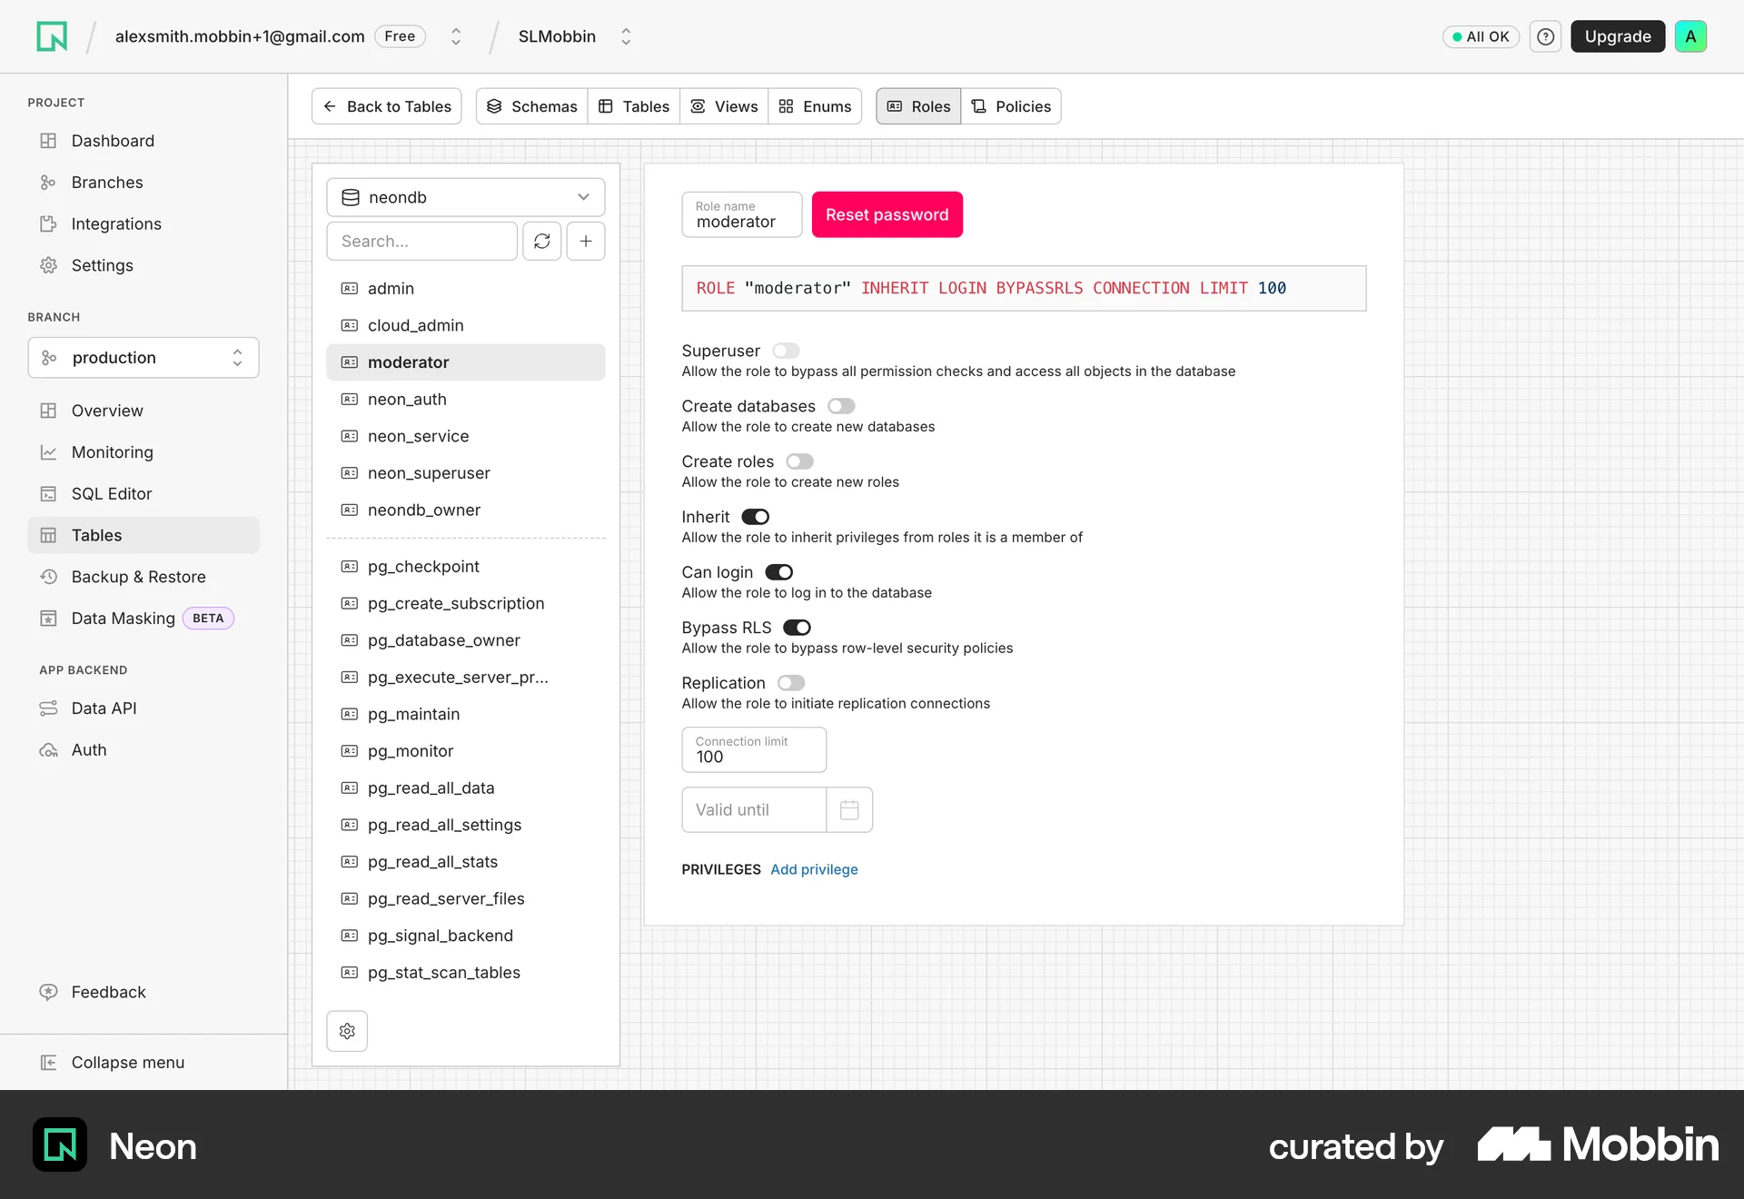Click the SQL Editor icon
Screen dimensions: 1744x1199
[48, 493]
